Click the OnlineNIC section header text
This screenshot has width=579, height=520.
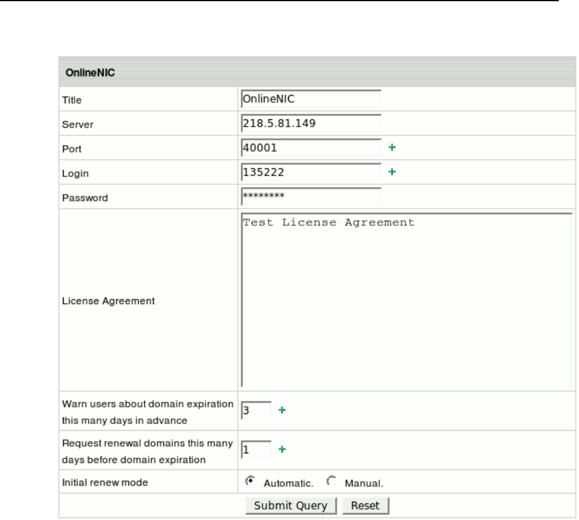90,73
